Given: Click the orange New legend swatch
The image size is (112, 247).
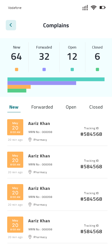Looking at the screenshot, I should [17, 70].
